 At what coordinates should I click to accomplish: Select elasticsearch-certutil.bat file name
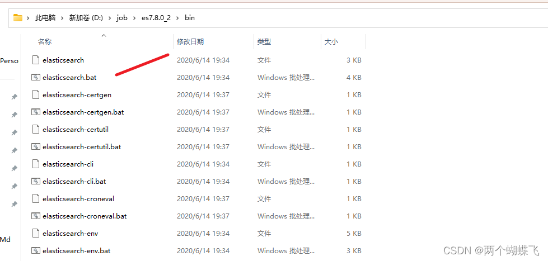click(x=82, y=146)
